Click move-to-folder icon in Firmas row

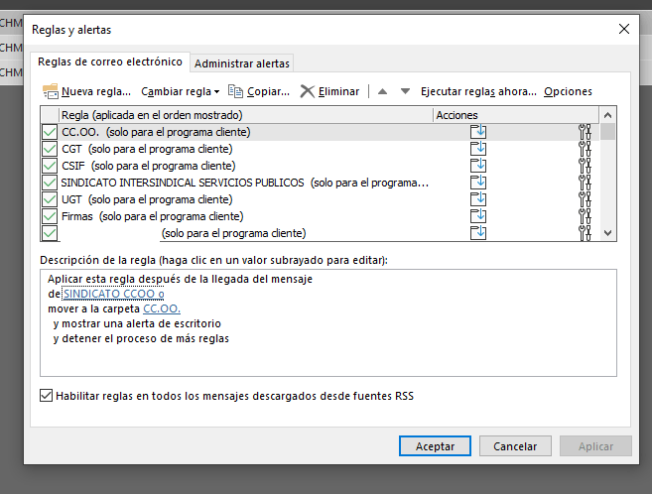click(x=478, y=215)
